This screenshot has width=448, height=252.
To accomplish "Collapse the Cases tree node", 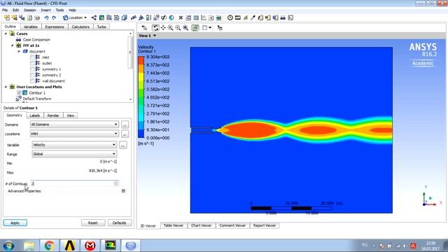I will point(6,34).
